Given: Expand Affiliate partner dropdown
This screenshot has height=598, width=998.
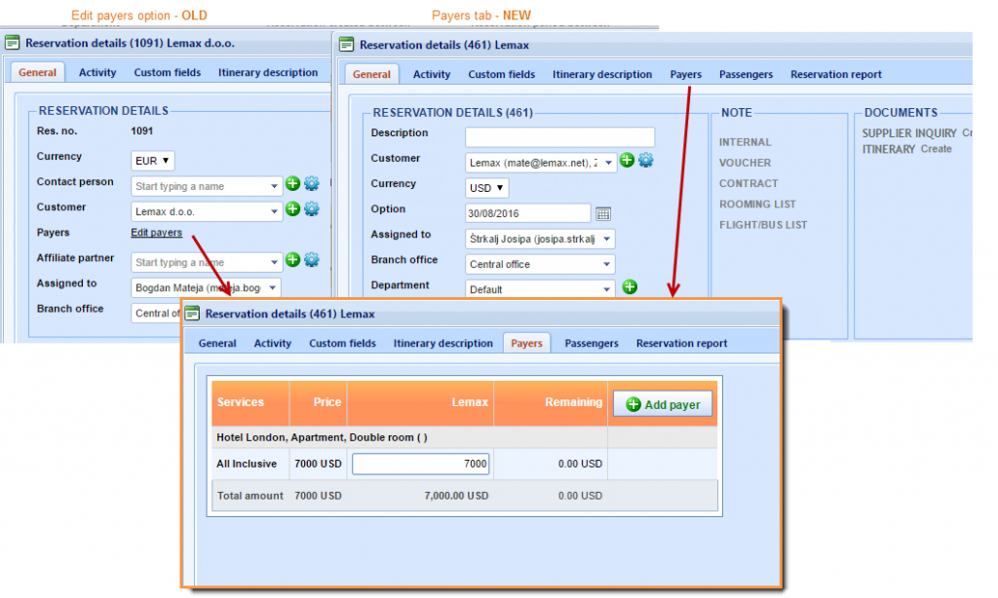Looking at the screenshot, I should coord(274,262).
